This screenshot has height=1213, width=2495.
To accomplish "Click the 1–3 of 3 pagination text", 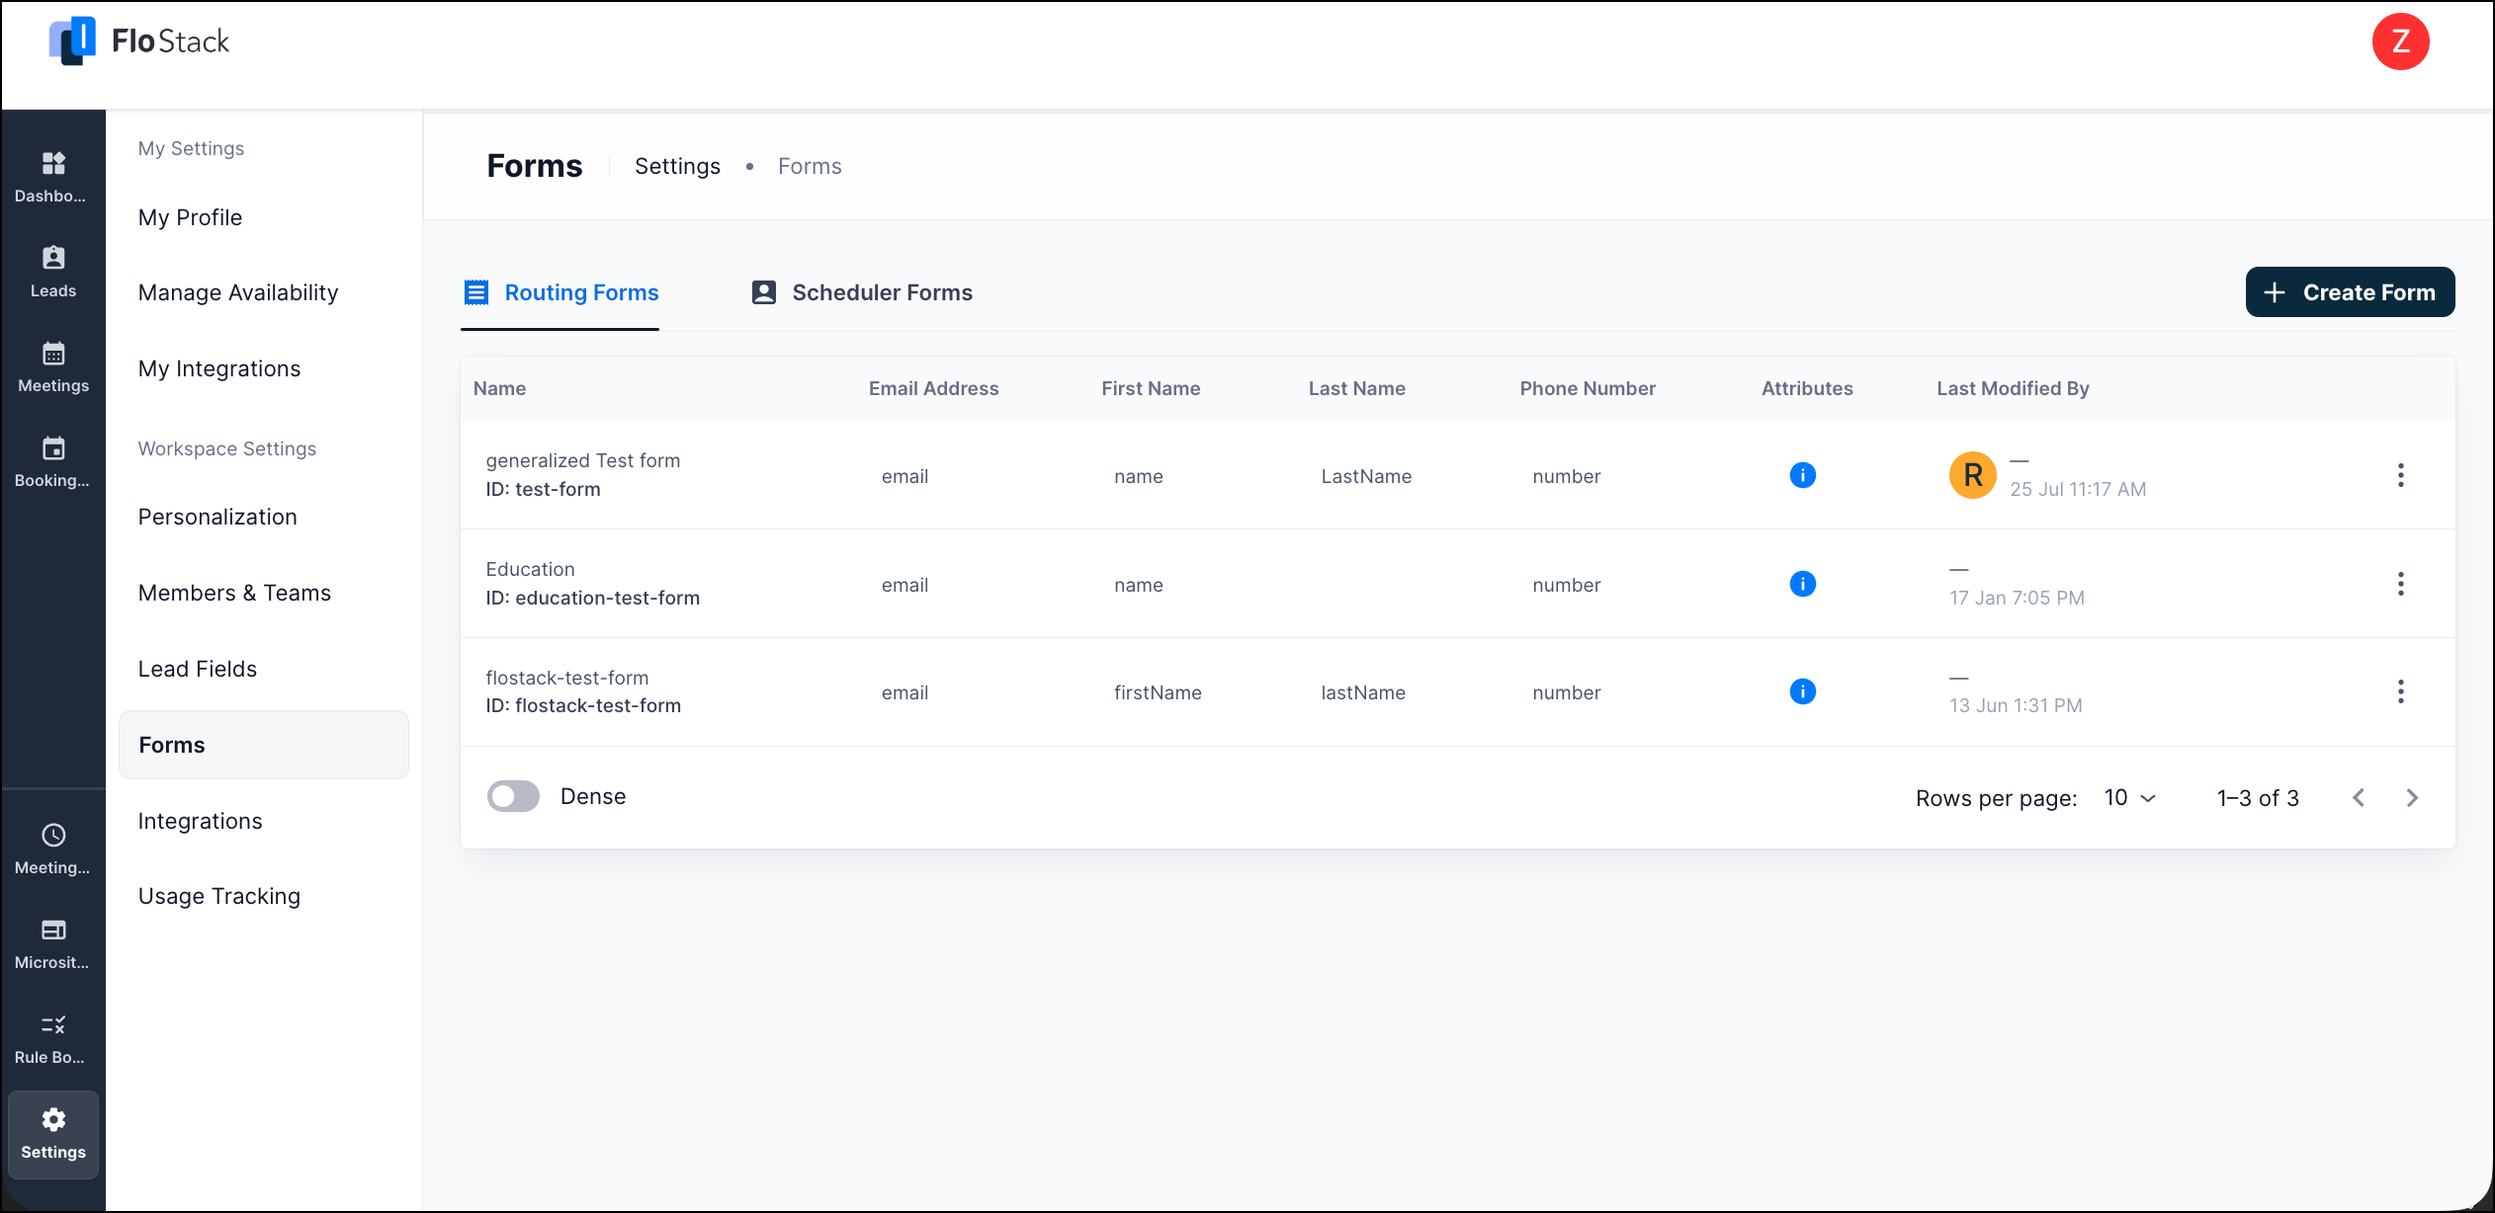I will (2258, 798).
